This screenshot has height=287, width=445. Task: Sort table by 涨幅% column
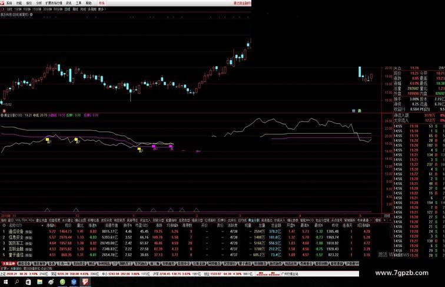51,225
